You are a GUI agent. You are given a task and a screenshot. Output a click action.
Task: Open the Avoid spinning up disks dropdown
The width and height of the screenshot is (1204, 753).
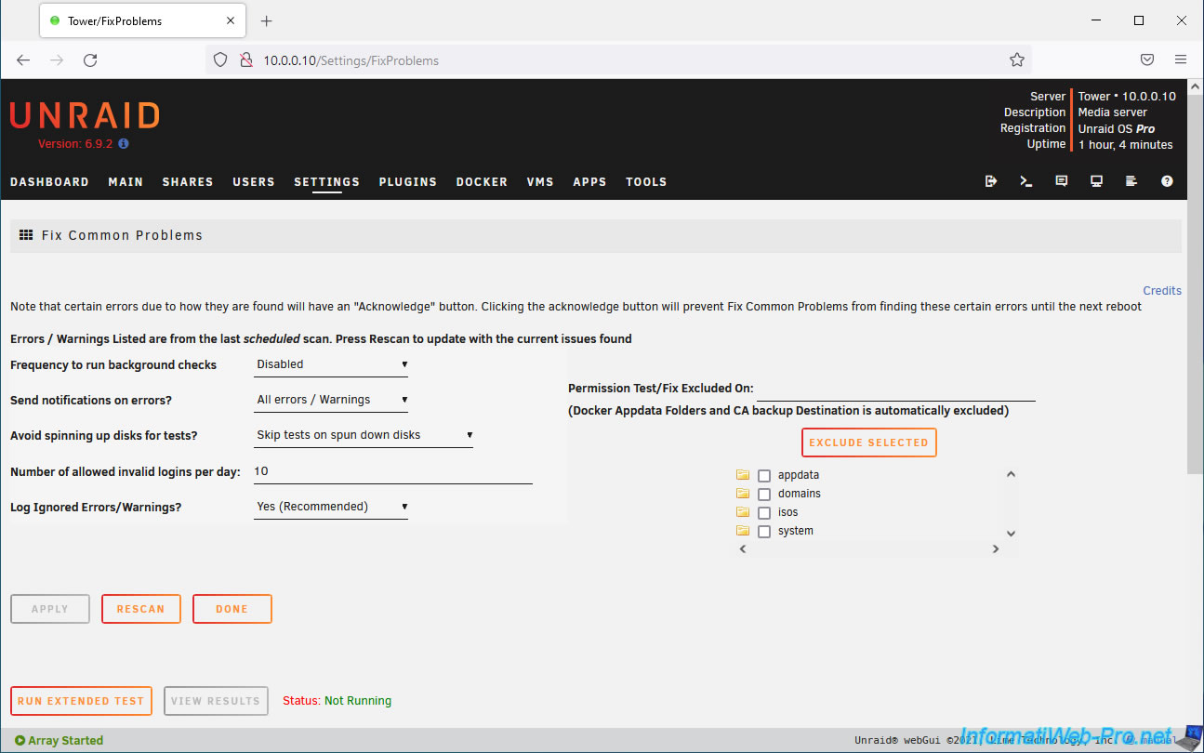(x=364, y=435)
